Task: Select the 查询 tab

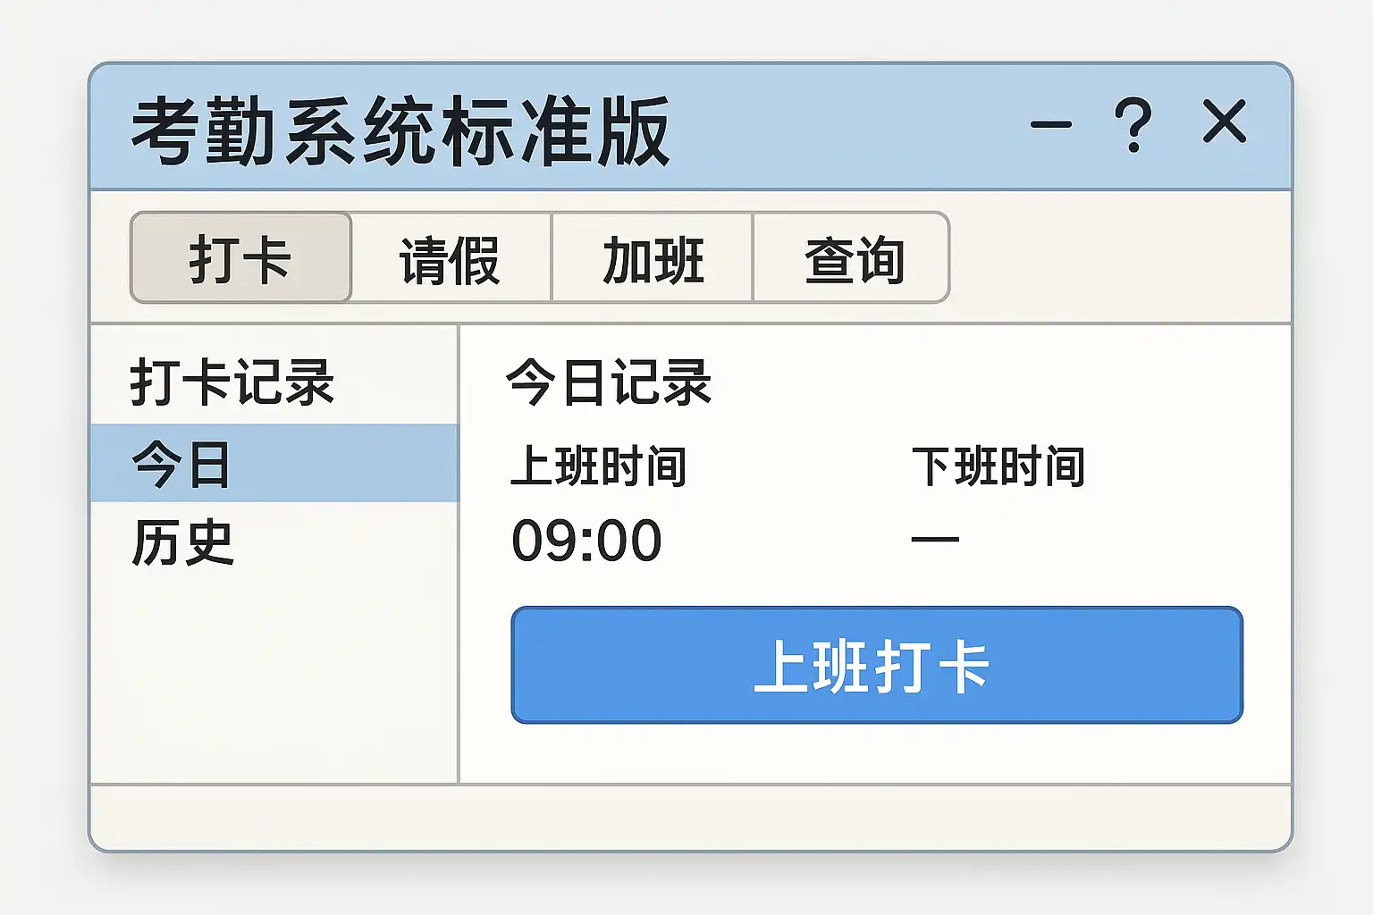Action: pos(853,259)
